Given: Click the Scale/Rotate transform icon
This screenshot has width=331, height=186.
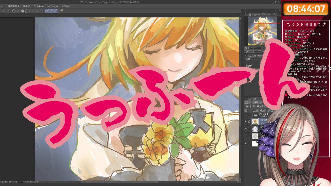Looking at the screenshot, I should [27, 11].
